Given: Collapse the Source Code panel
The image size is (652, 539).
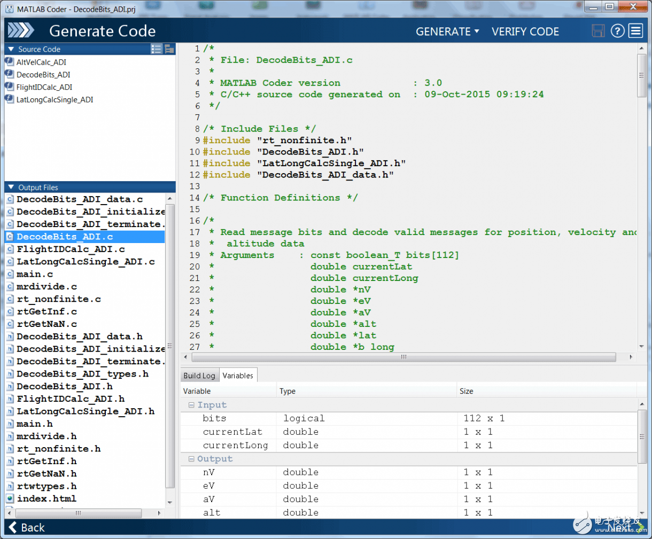Looking at the screenshot, I should 11,49.
